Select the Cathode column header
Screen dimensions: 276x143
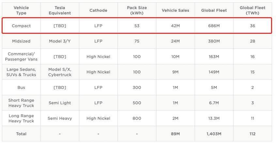pos(98,10)
